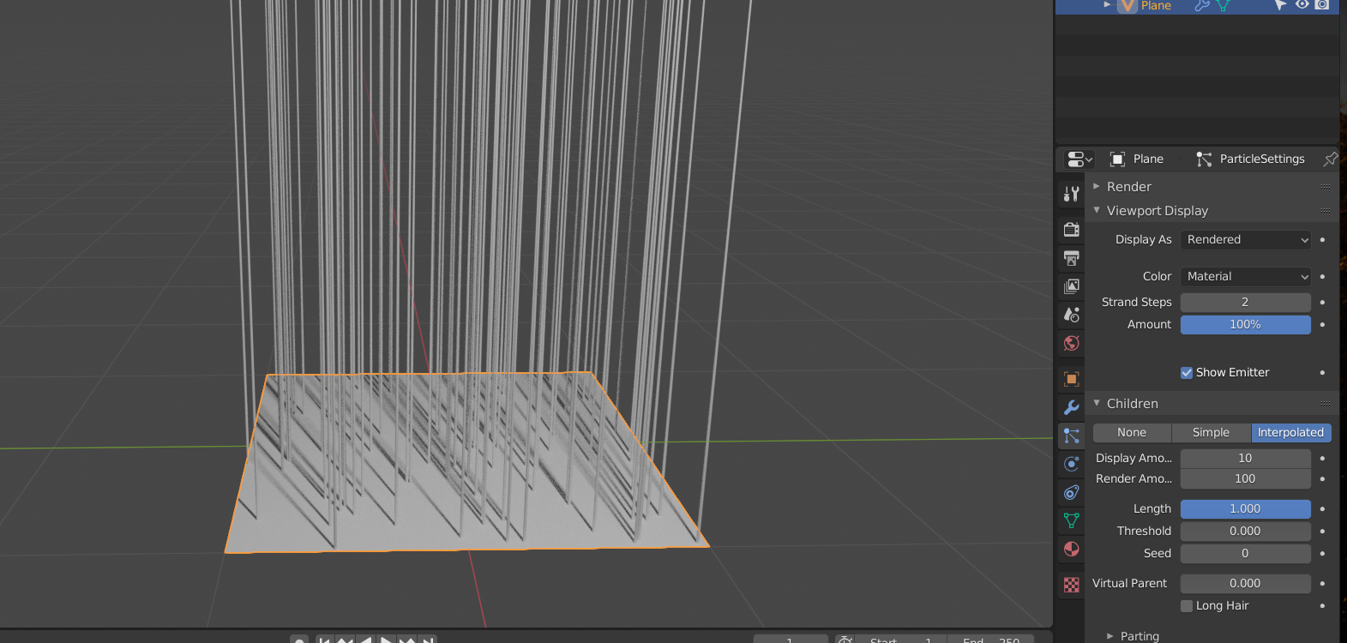Click the Virtual Parent 0.000 field

(1246, 584)
